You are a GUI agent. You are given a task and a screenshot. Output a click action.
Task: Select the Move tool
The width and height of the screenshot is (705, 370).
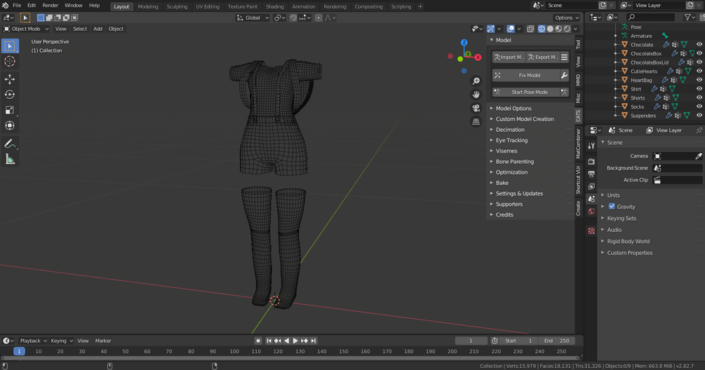(x=10, y=79)
